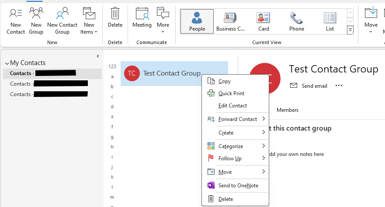This screenshot has width=385, height=207.
Task: Jump to contacts starting with f
Action: (x=112, y=127)
